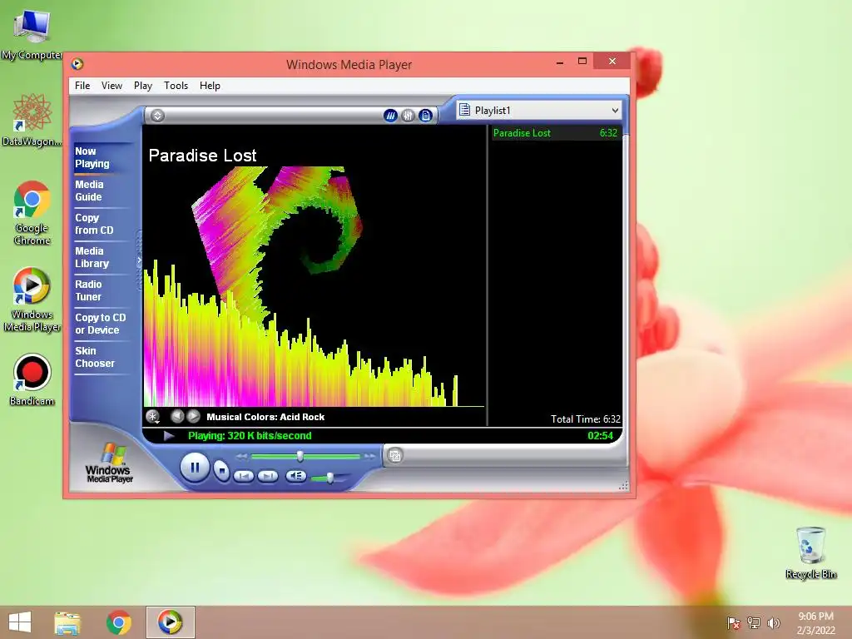Collapse the taskbar with side arrow handle
Screen dimensions: 852x639
click(139, 260)
